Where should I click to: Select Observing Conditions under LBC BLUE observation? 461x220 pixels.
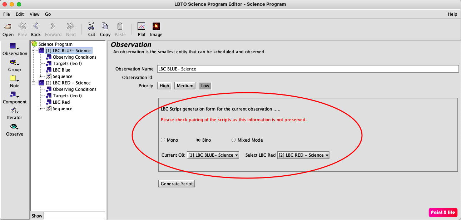(74, 57)
